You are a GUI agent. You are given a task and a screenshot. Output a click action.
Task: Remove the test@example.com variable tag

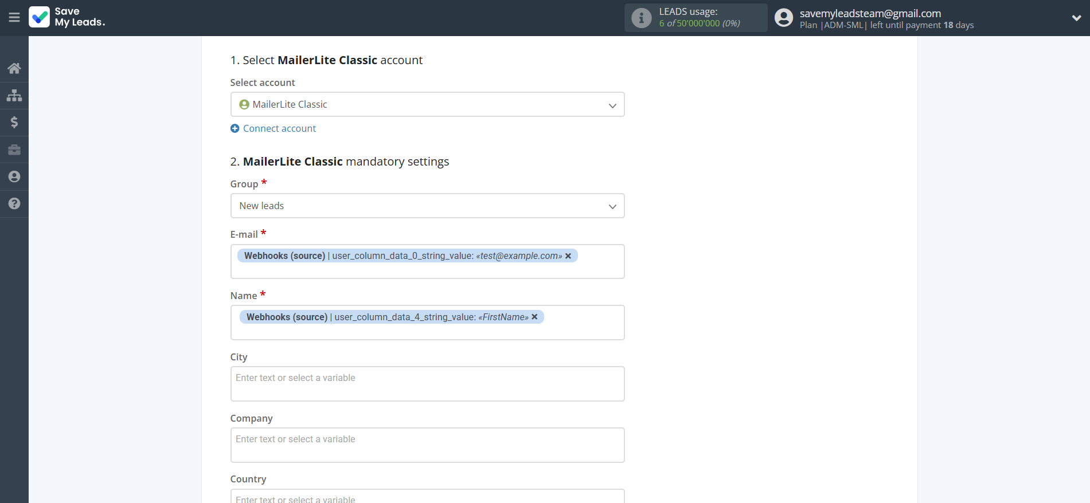(568, 256)
